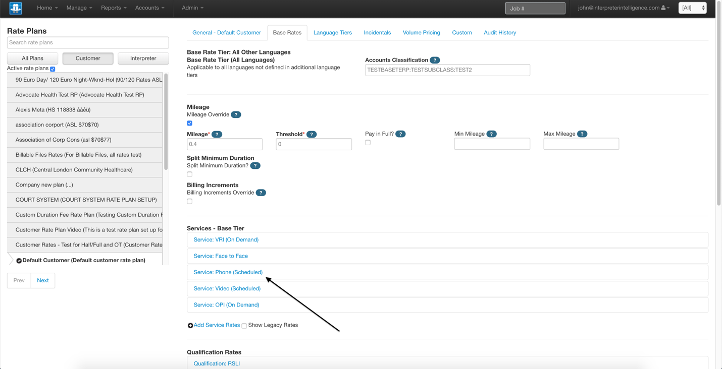View help for Billing Increments Override
722x369 pixels.
261,192
